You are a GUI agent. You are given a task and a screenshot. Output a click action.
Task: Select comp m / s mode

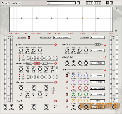[x=45, y=63]
